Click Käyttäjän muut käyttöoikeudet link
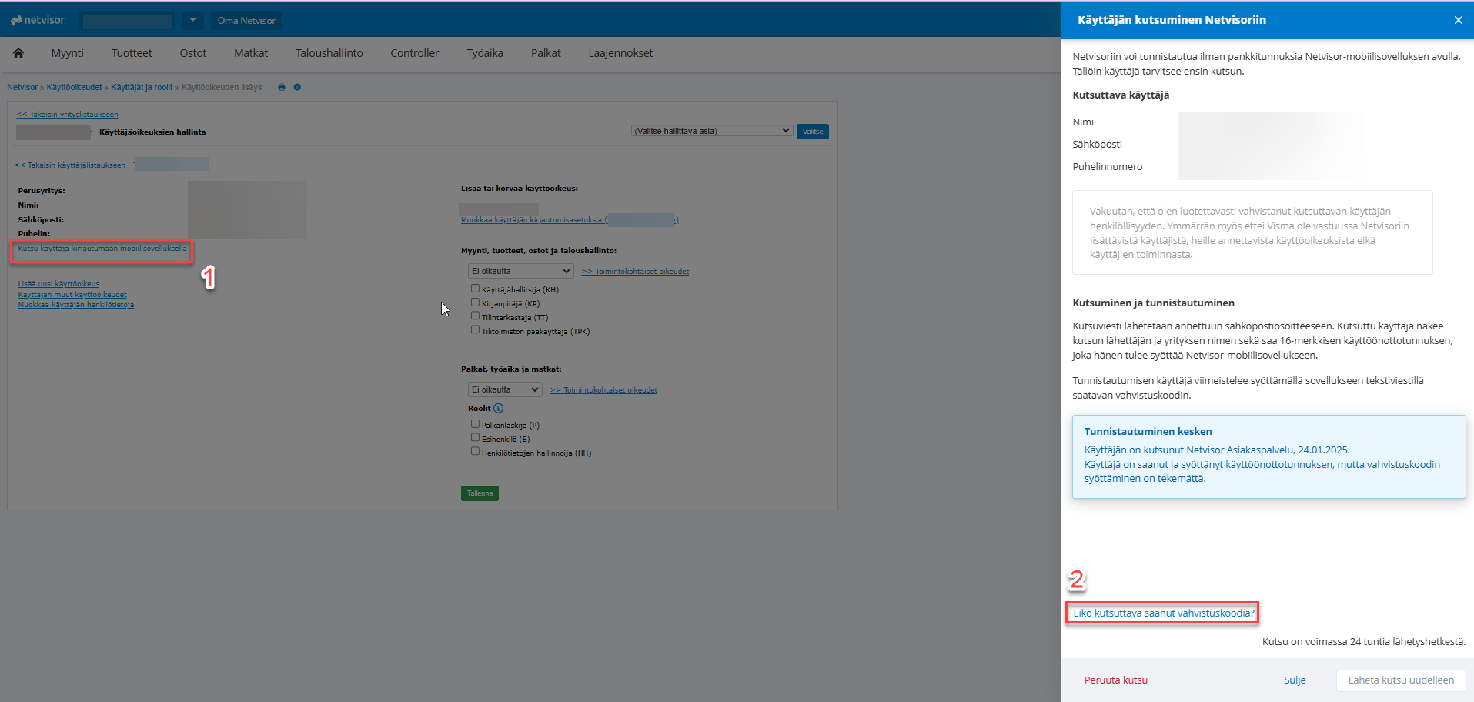Screen dimensions: 1474x702 coord(72,295)
